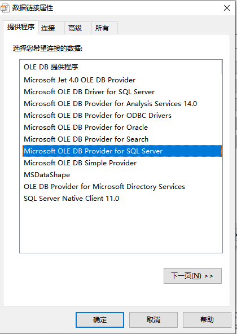Image resolution: width=237 pixels, height=334 pixels.
Task: Select the MSDataShape provider
Action: click(x=122, y=175)
